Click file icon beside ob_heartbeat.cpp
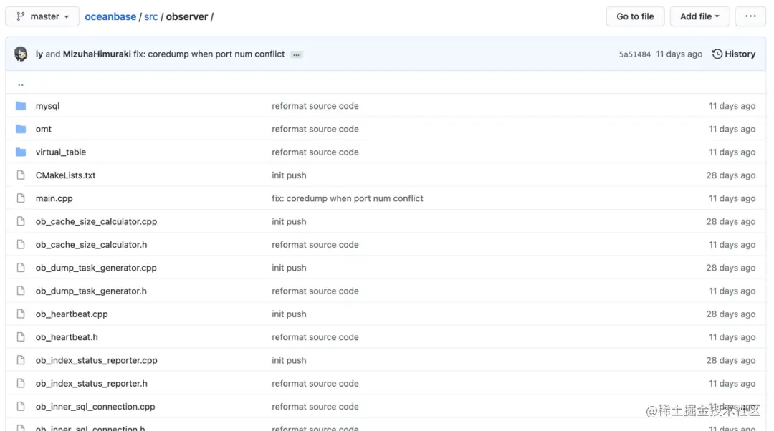The height and width of the screenshot is (431, 774). click(21, 314)
